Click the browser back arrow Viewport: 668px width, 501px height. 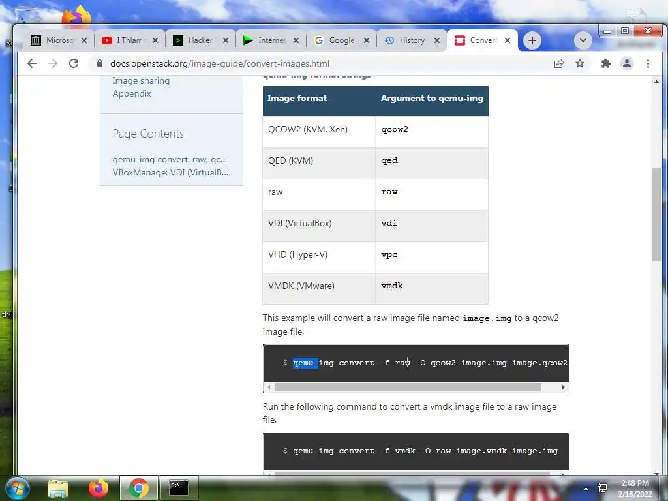tap(32, 63)
